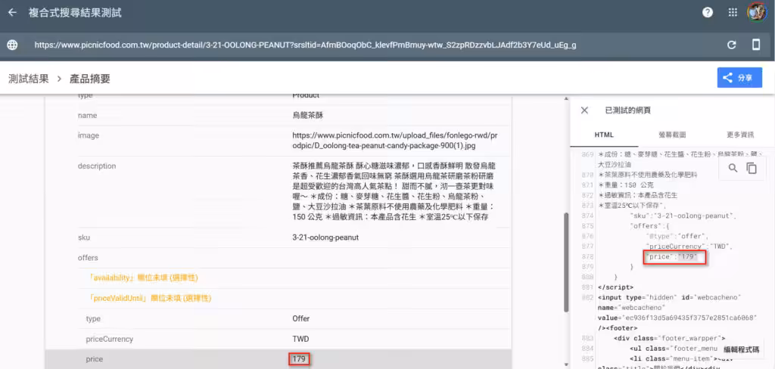
Task: Click the 已測試的網頁 panel heading
Action: (627, 110)
